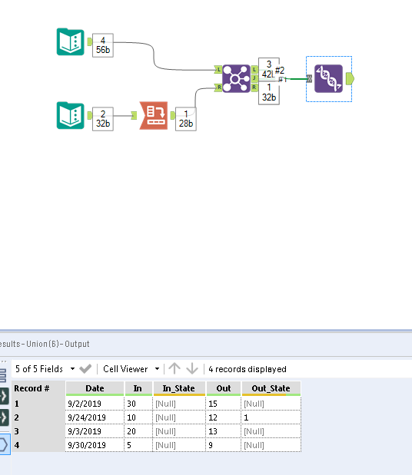Click the Join tool's R input anchor
This screenshot has width=412, height=475.
click(218, 87)
